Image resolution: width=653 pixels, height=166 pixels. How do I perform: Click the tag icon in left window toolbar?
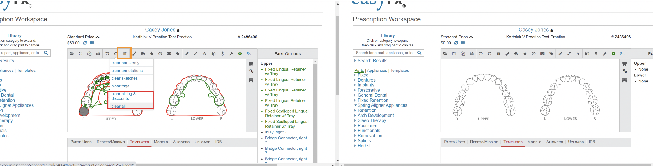tap(178, 54)
